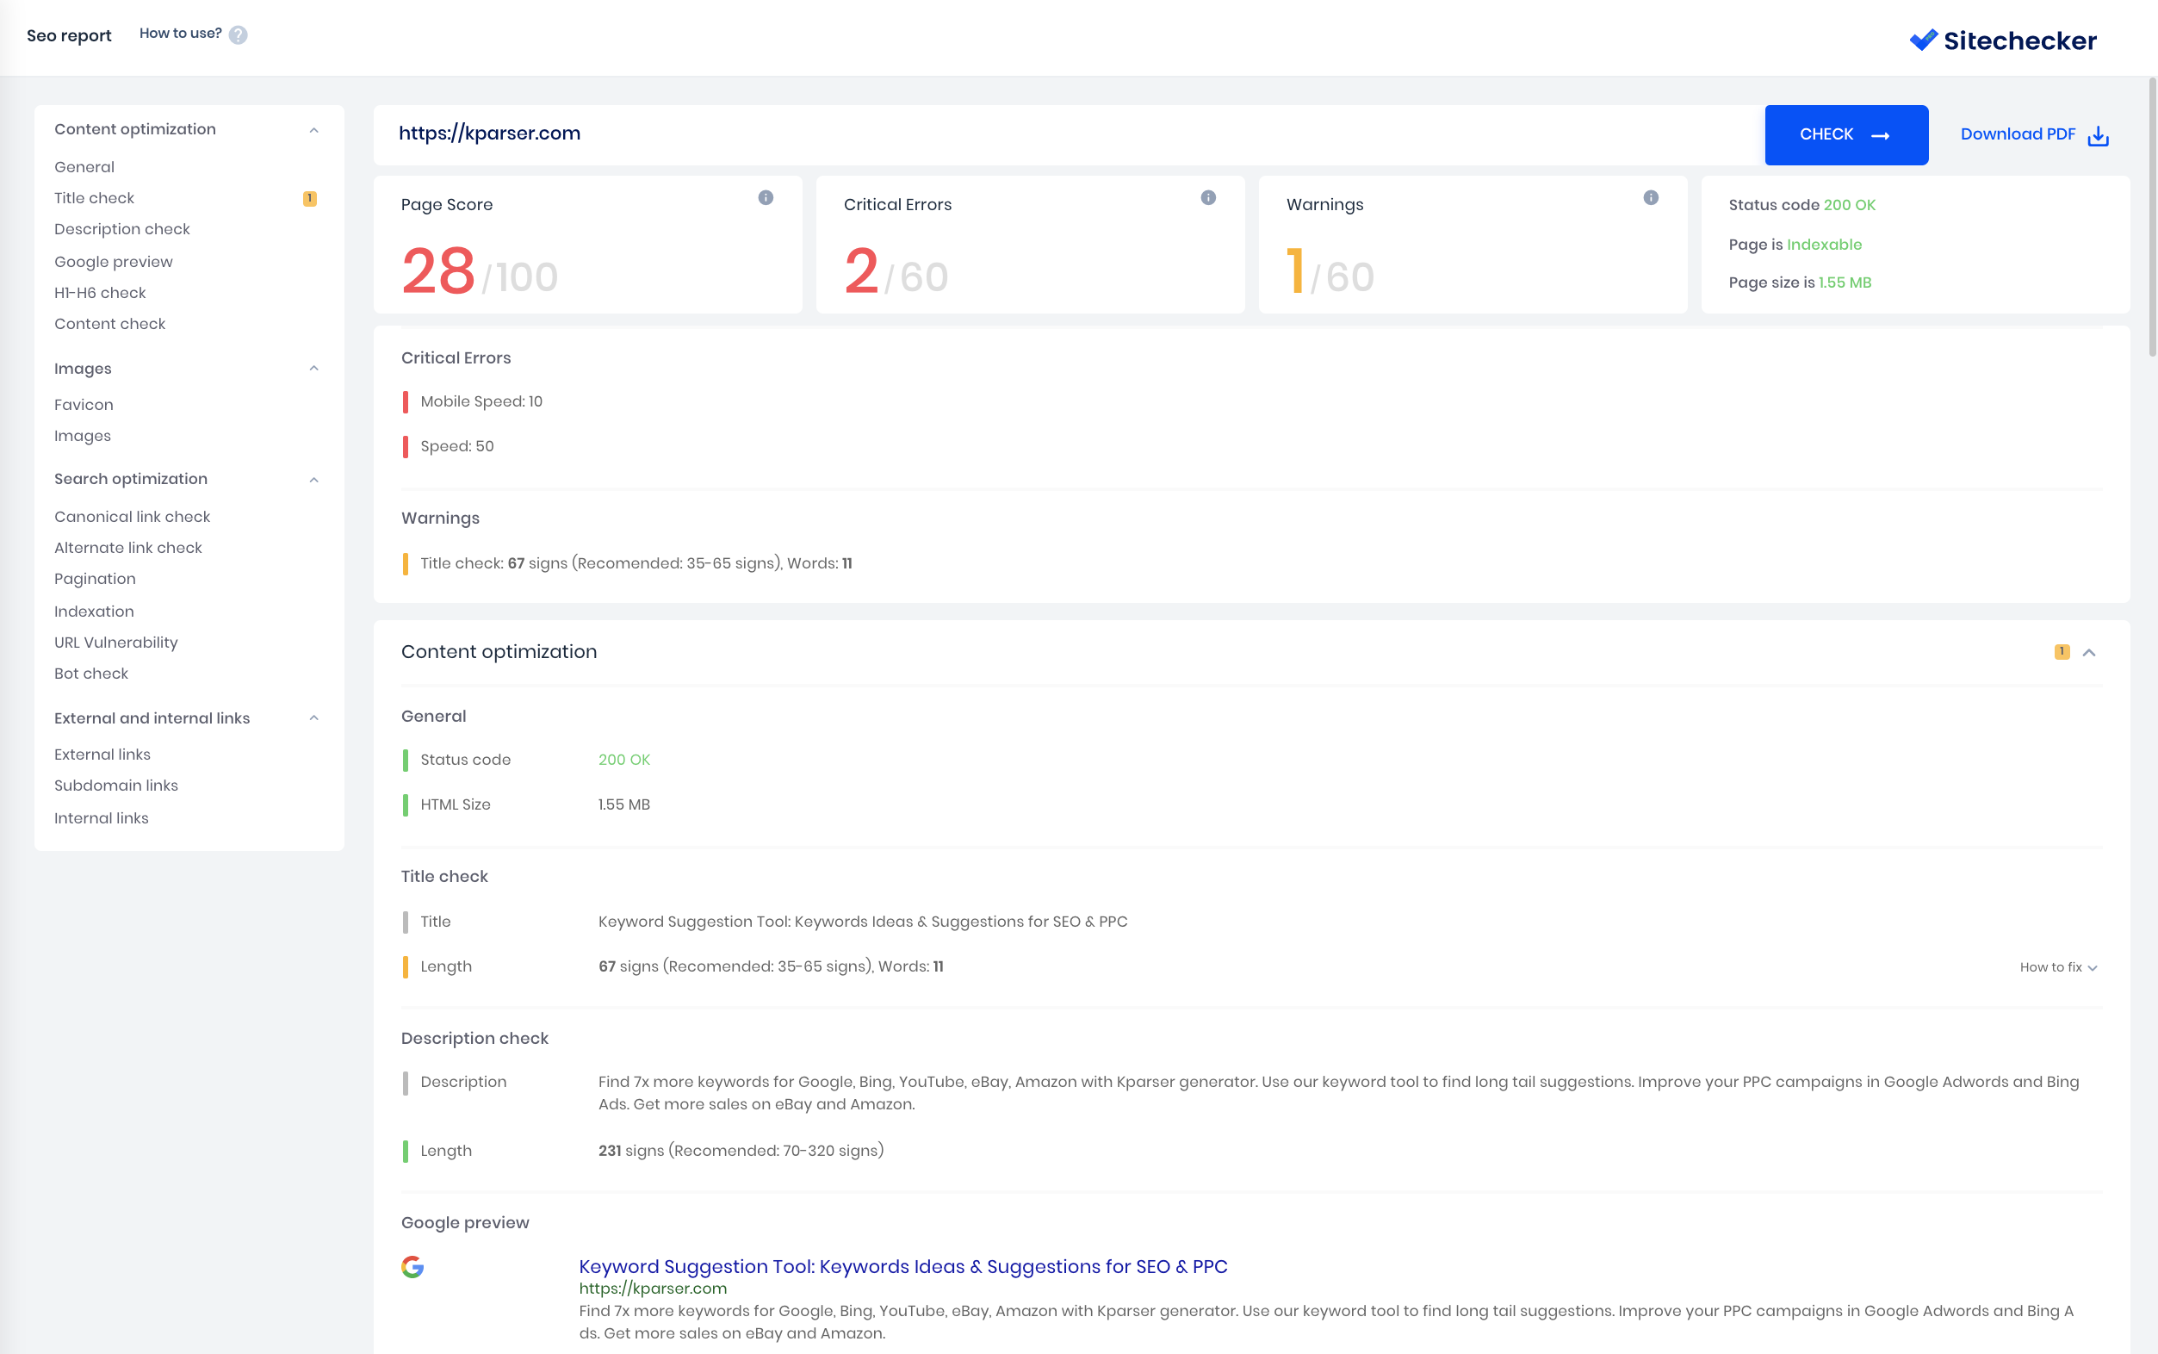The width and height of the screenshot is (2158, 1354).
Task: Open Pagination in sidebar
Action: click(95, 580)
